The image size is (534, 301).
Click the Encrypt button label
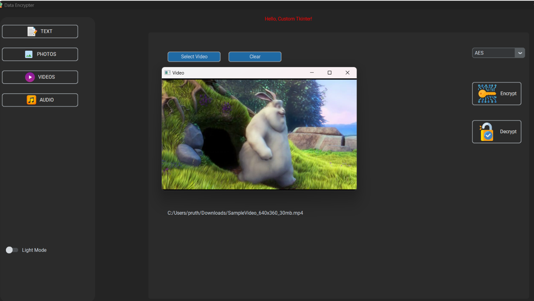tap(508, 94)
